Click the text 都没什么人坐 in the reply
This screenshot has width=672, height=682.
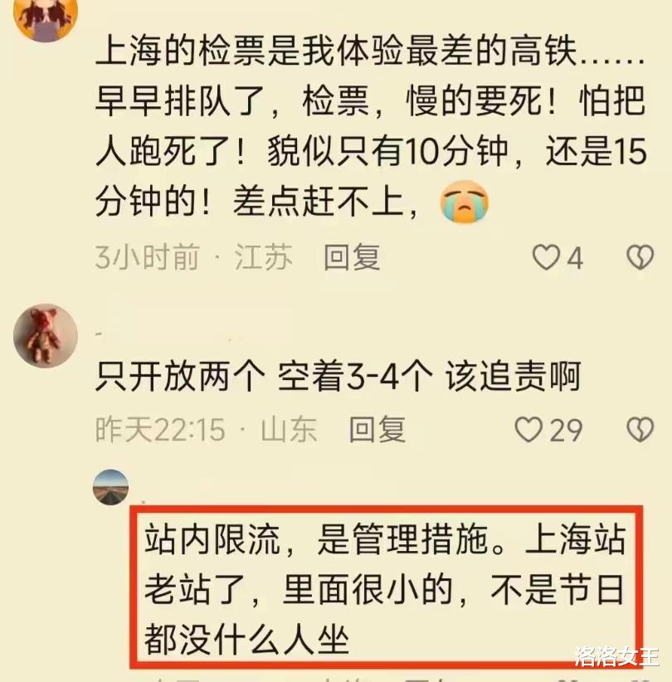(246, 641)
